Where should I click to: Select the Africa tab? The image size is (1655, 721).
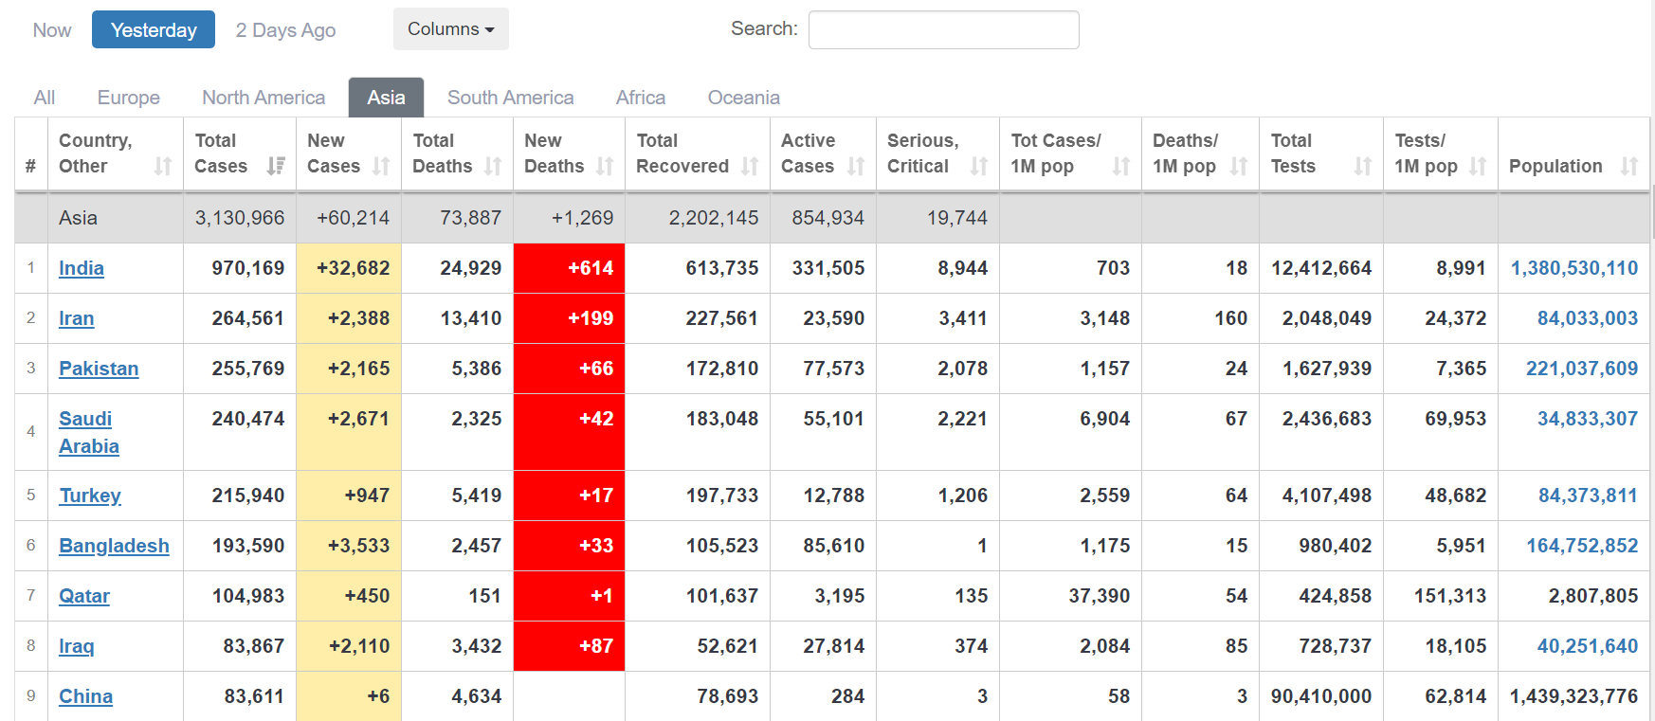click(x=641, y=98)
